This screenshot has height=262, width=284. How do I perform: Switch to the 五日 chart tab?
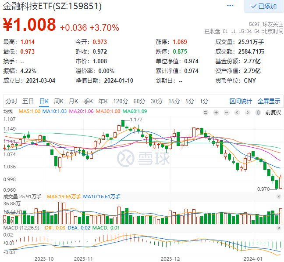[28, 101]
